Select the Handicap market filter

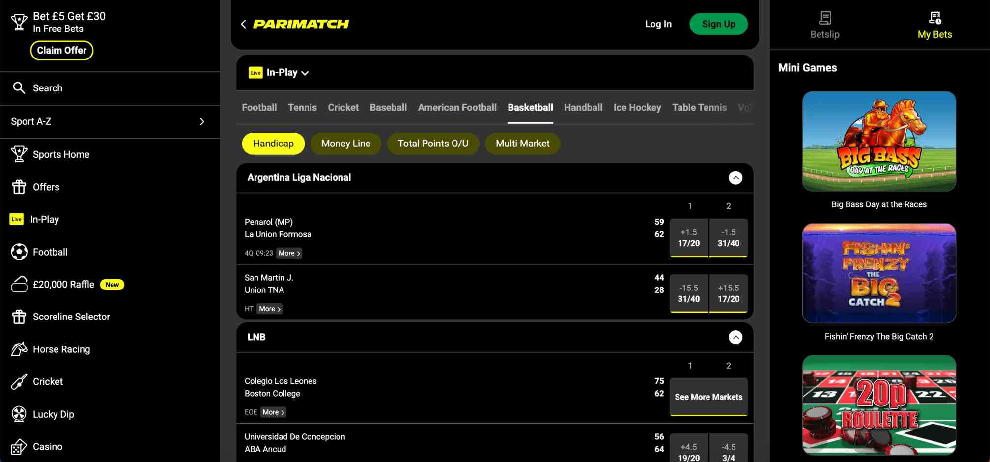coord(273,144)
